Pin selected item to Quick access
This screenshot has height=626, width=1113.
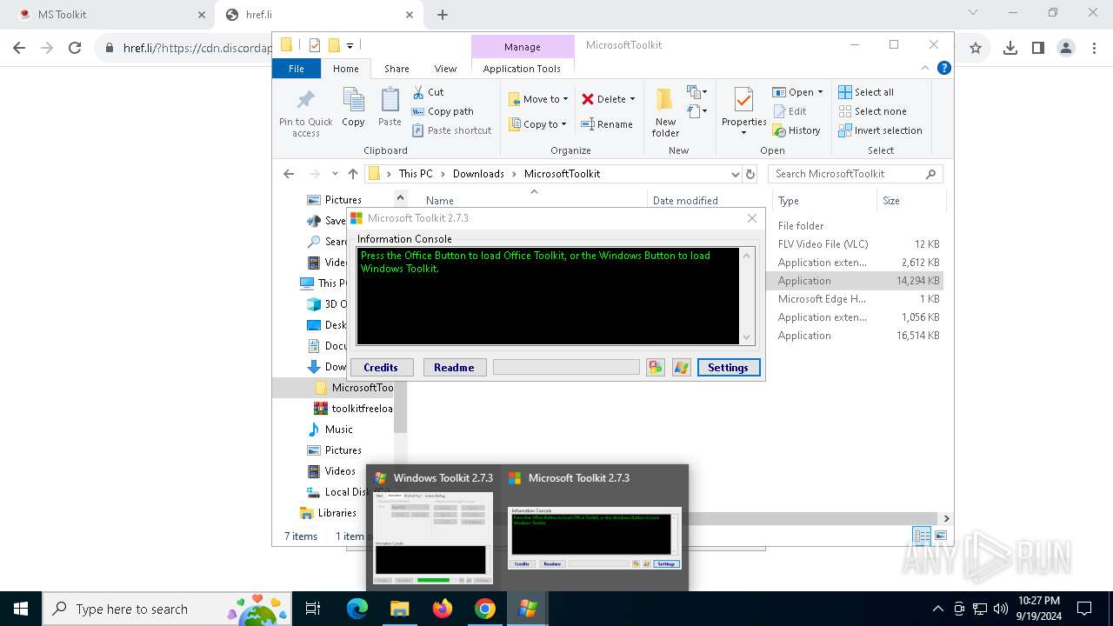(x=305, y=113)
